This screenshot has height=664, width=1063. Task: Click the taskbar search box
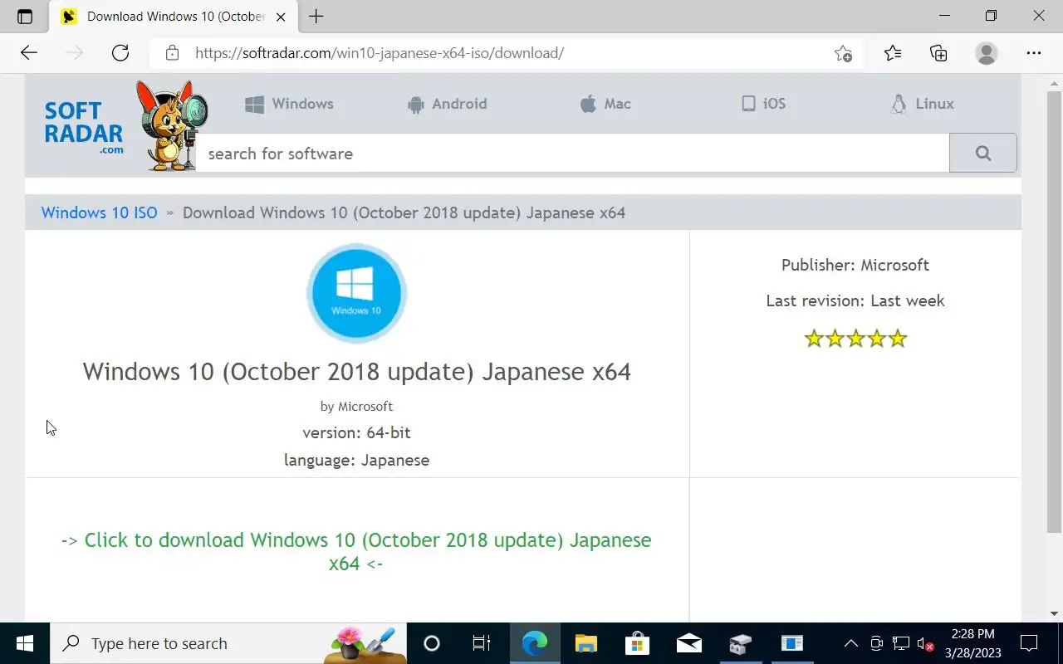[228, 643]
